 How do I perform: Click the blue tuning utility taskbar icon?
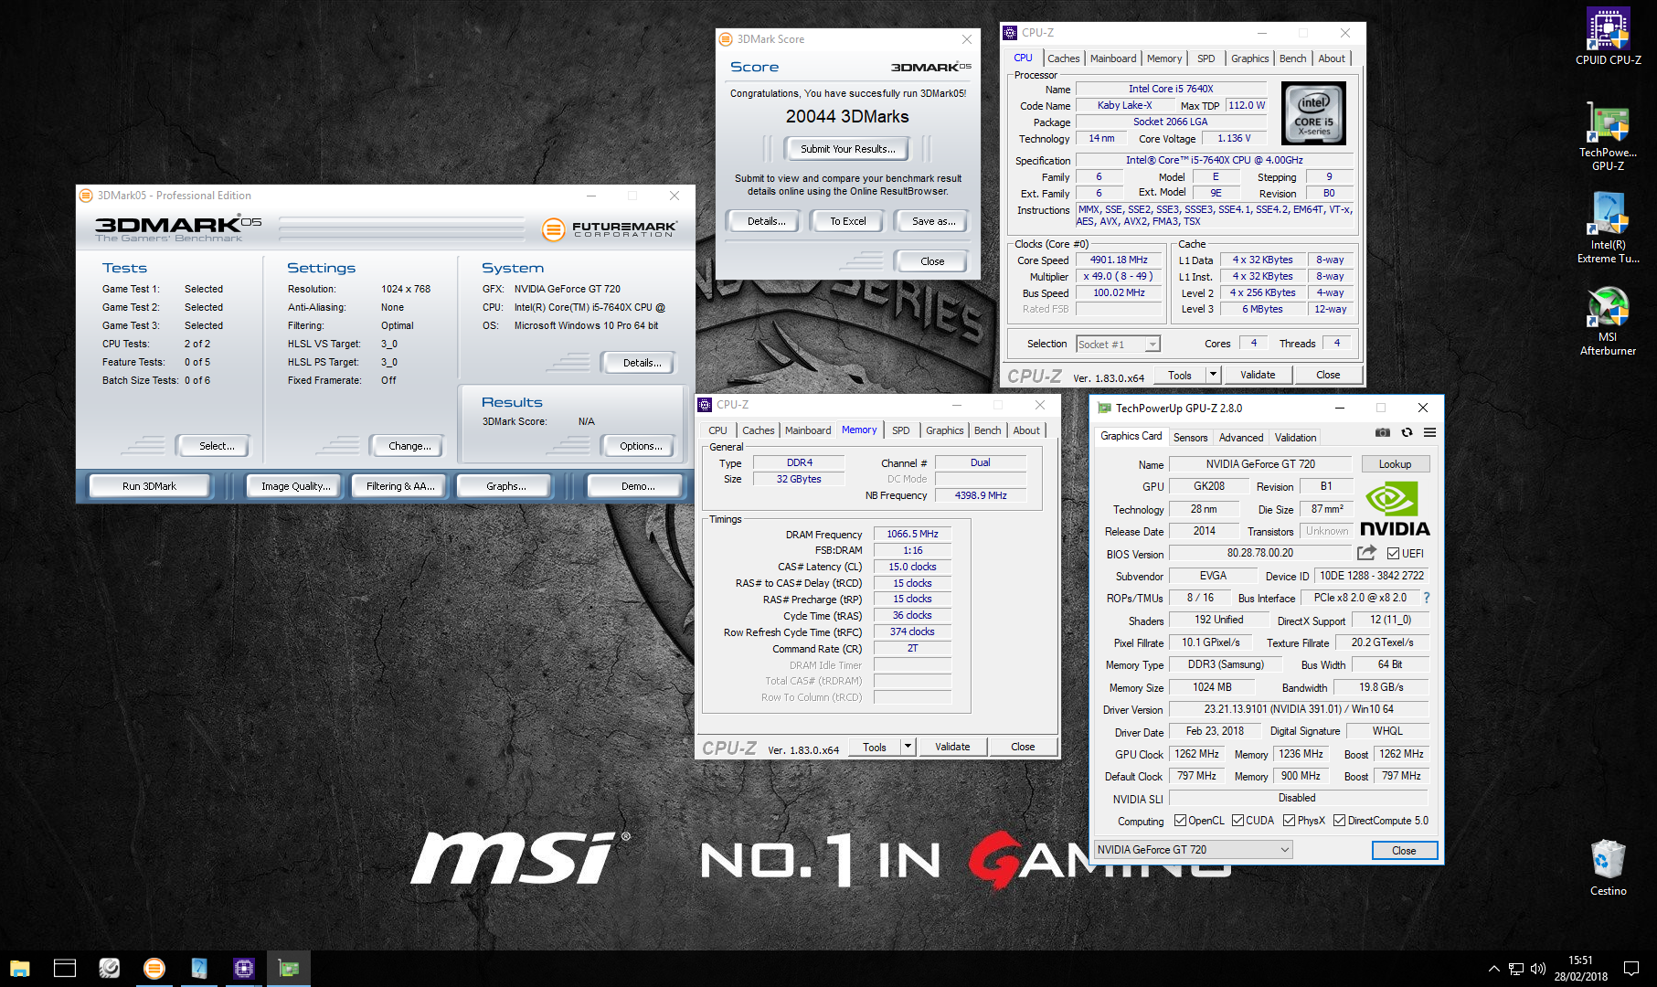(x=199, y=969)
